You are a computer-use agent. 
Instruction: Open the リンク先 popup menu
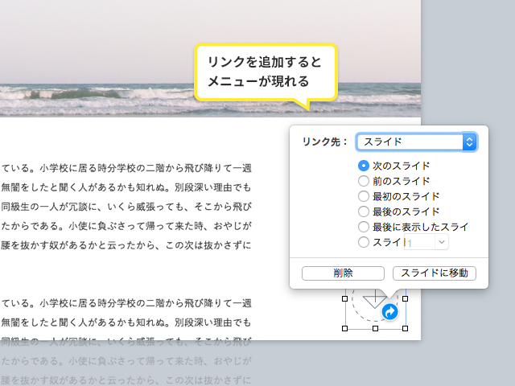pos(417,142)
